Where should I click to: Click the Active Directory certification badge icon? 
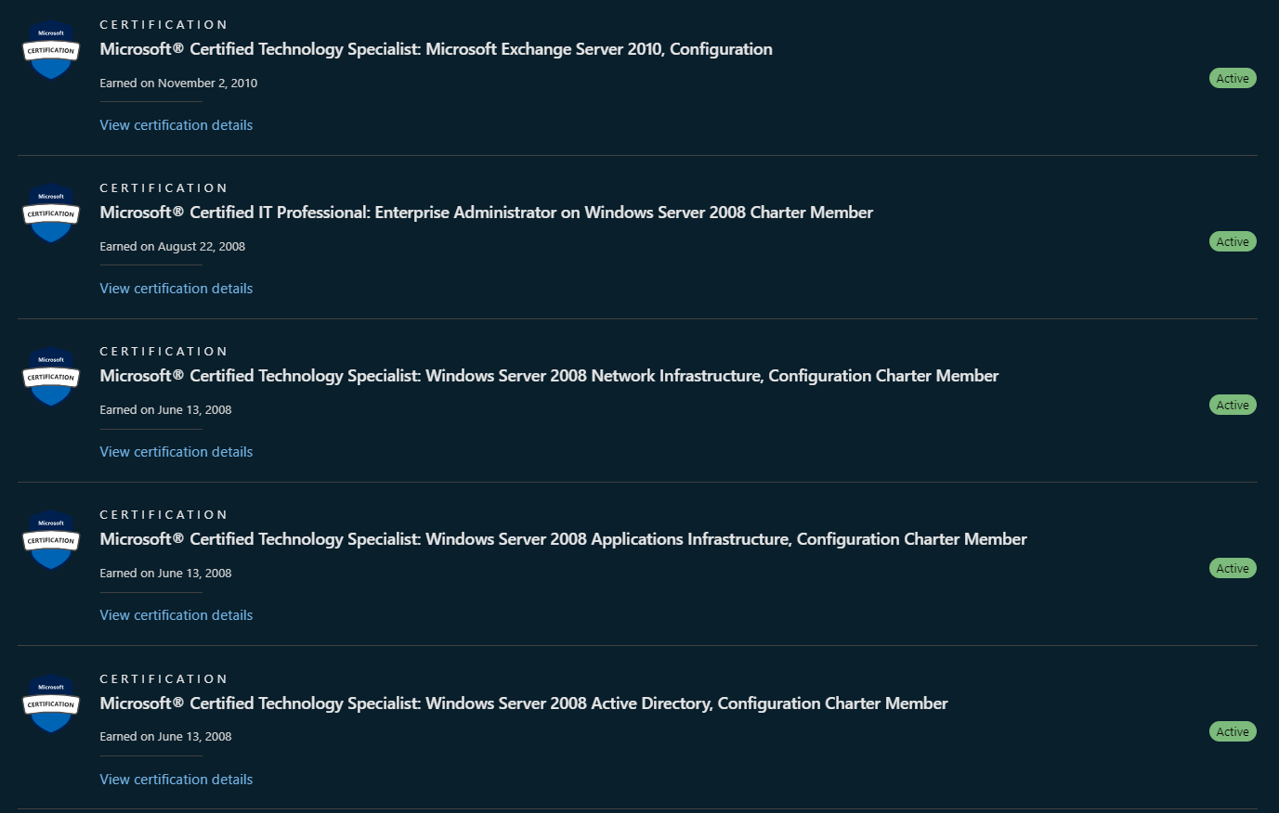[x=51, y=703]
